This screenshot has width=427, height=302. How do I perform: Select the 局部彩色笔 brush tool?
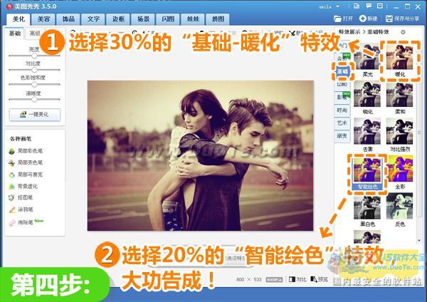(26, 151)
